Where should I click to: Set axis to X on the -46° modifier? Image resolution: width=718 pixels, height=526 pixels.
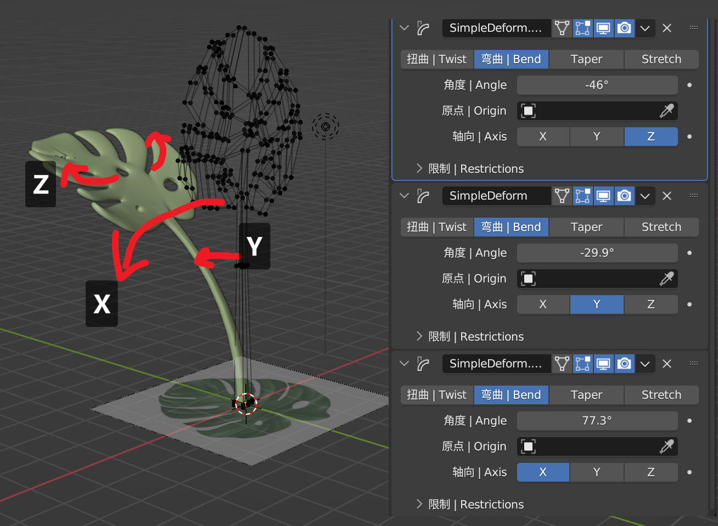[x=543, y=137]
